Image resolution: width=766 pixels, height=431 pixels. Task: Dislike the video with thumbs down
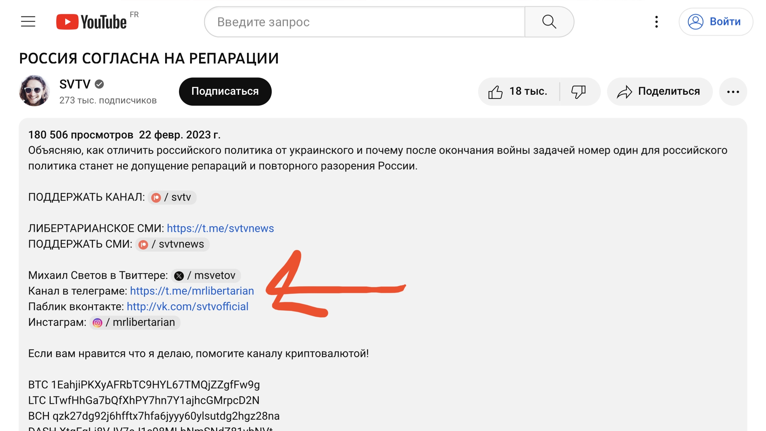click(x=579, y=92)
